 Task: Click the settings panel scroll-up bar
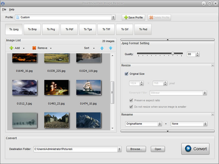(x=168, y=40)
